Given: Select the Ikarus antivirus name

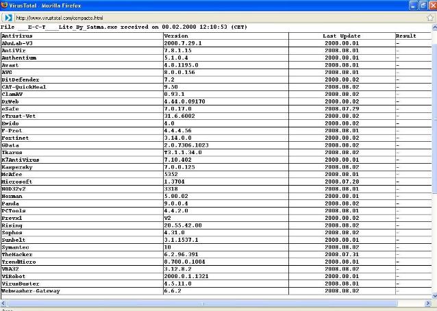Looking at the screenshot, I should point(12,153).
